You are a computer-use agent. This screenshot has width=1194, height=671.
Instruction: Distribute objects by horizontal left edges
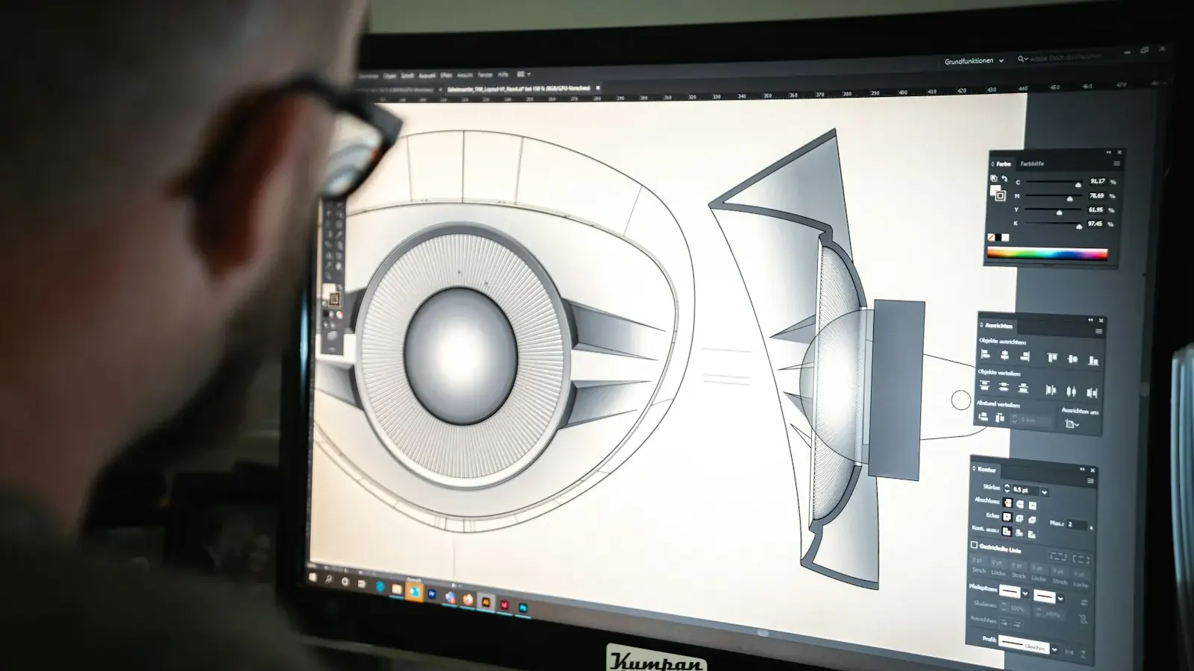1051,390
